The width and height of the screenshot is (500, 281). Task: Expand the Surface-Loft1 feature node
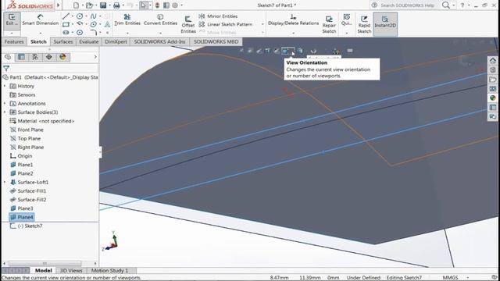coord(5,182)
